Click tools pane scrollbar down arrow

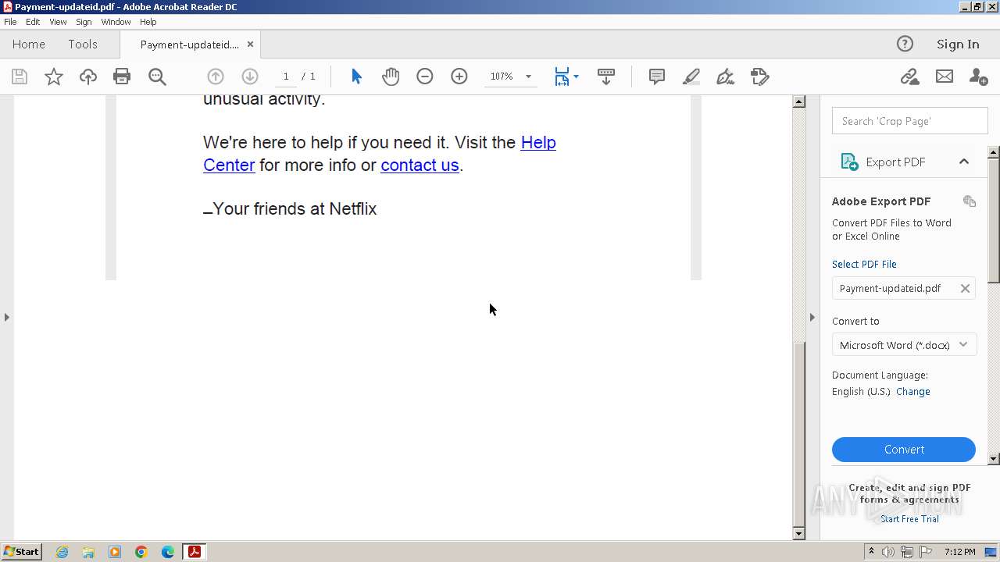point(994,459)
